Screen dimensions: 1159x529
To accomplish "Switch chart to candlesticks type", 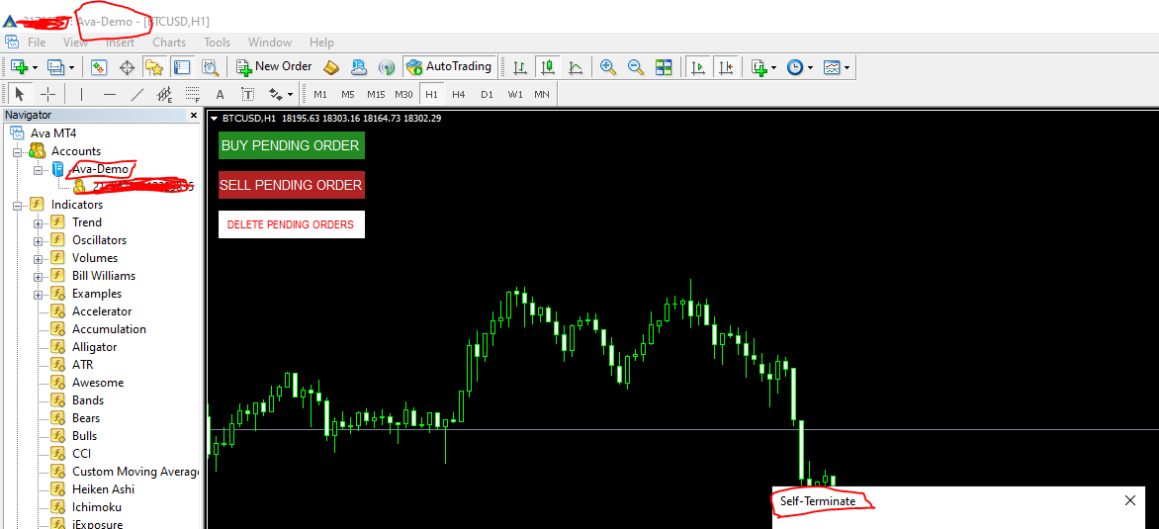I will coord(548,67).
